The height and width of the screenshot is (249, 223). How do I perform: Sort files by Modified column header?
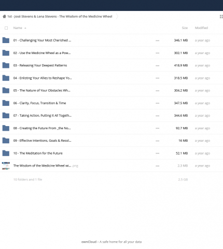[201, 27]
